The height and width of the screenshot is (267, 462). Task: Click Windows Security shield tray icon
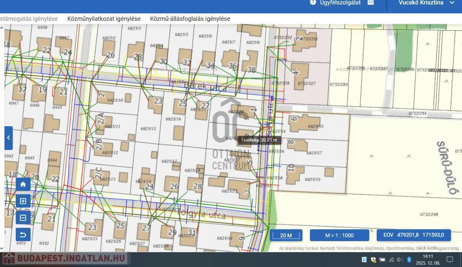[x=373, y=260]
